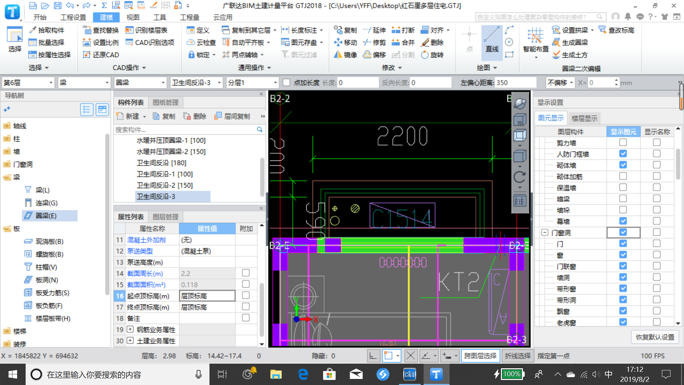Click 查找替换 find and replace

point(101,30)
